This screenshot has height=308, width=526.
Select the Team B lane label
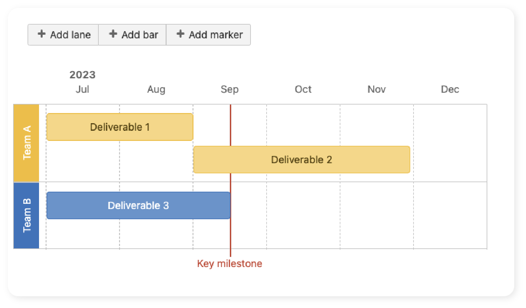click(26, 215)
